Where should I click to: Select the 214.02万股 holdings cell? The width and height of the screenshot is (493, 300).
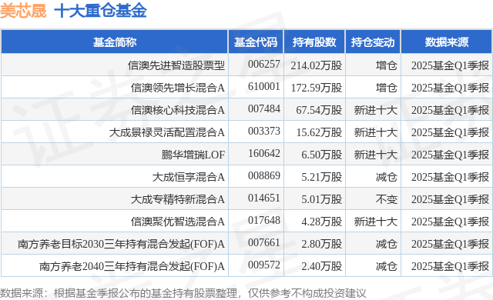[x=317, y=65]
